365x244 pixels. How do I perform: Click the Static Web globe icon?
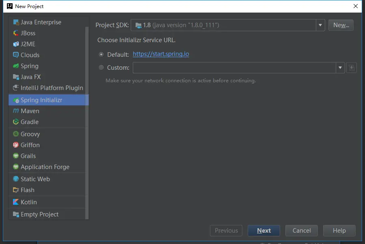[x=16, y=179]
